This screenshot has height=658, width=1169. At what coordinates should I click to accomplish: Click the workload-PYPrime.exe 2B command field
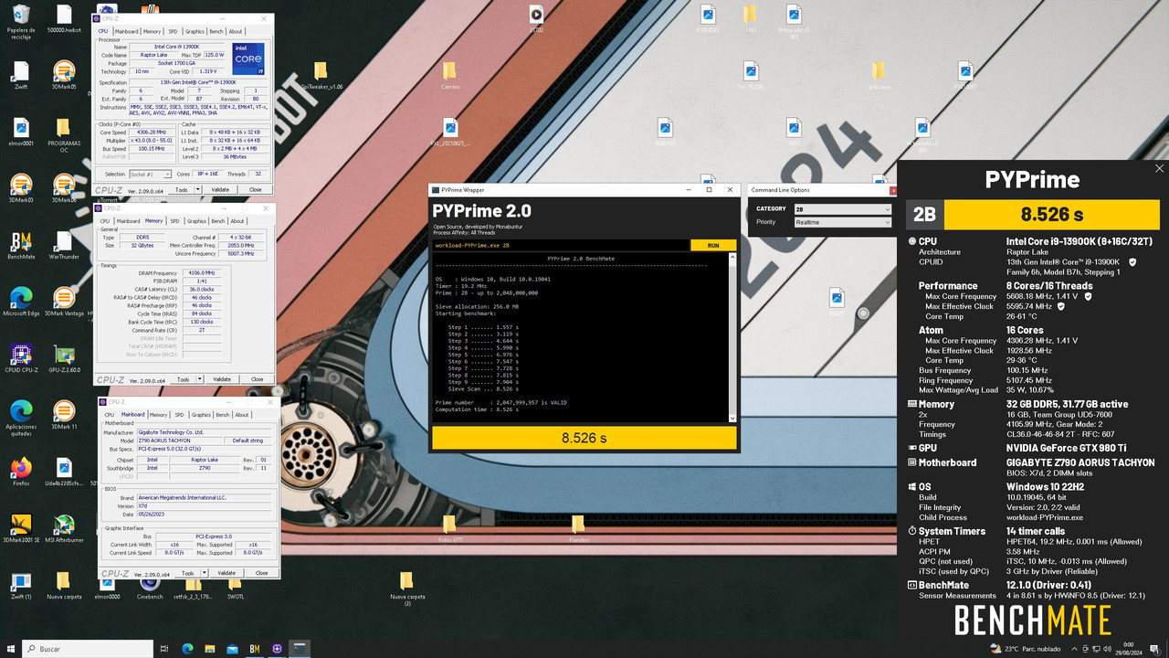[x=561, y=246]
